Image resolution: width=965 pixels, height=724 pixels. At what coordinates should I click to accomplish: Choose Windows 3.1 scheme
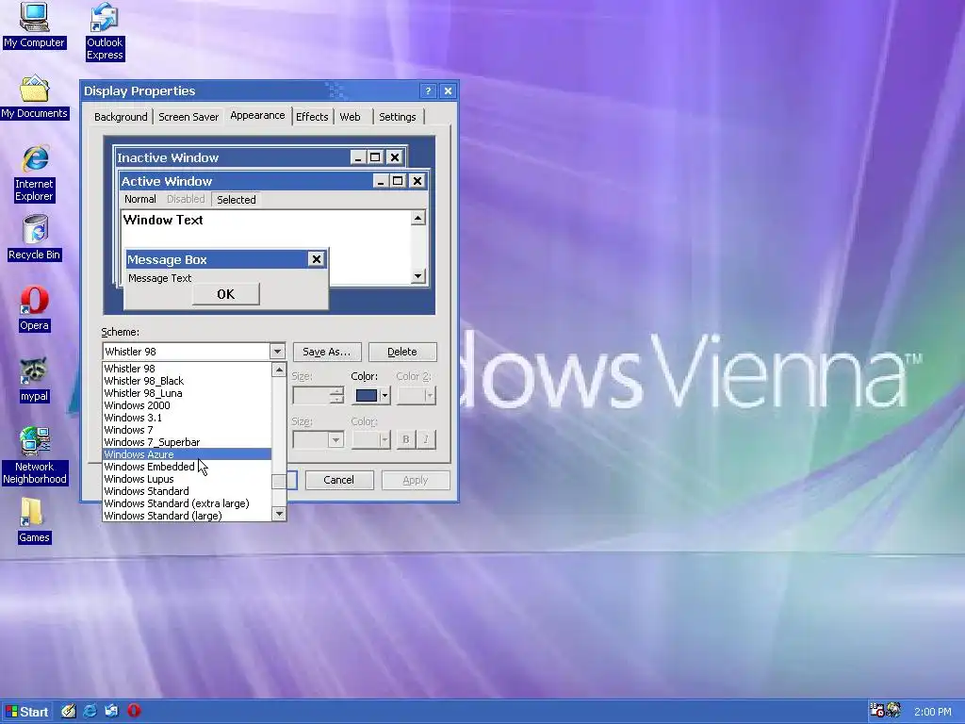coord(187,418)
